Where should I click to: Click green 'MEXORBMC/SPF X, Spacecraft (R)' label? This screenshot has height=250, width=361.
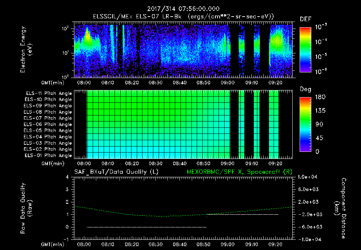(239, 172)
